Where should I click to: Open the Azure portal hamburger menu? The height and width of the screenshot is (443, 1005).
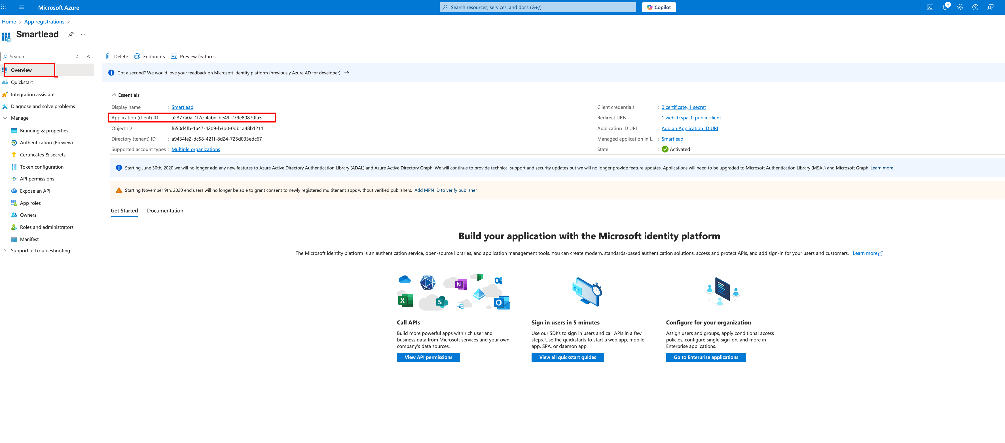(22, 7)
